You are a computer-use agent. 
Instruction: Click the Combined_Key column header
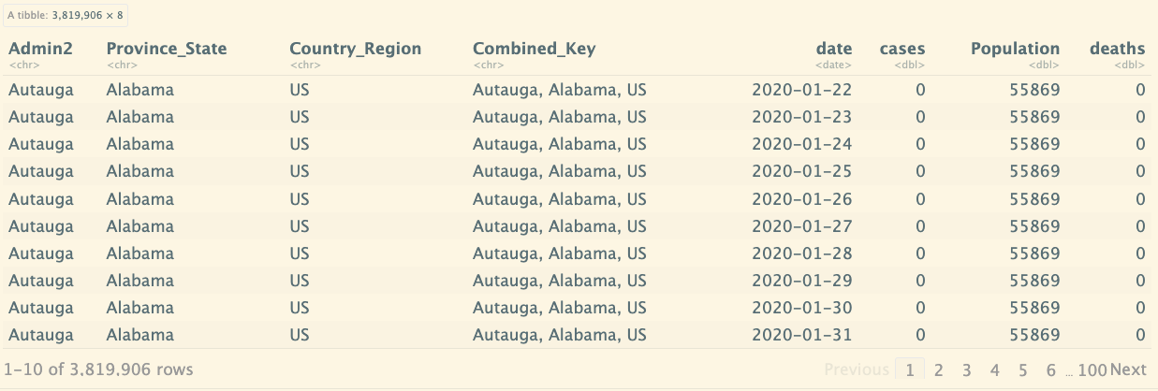coord(535,49)
